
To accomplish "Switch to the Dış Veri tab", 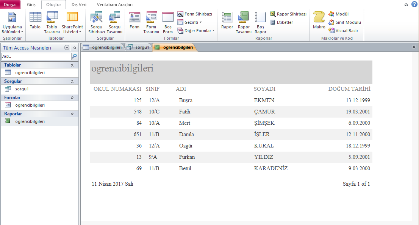I will [x=79, y=5].
